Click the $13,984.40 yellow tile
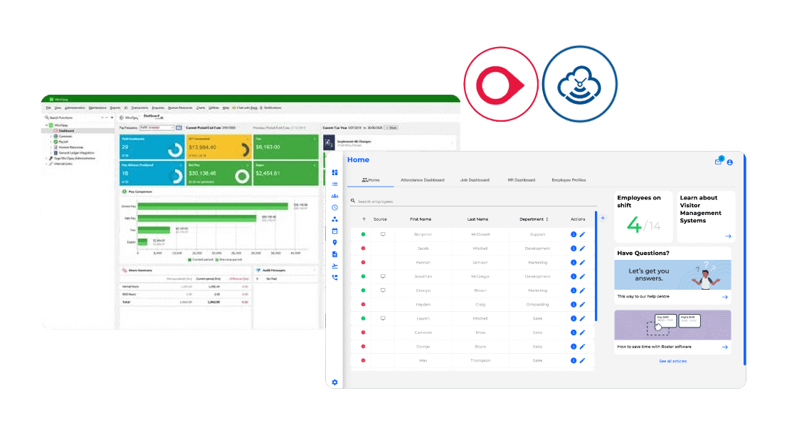 coord(218,147)
